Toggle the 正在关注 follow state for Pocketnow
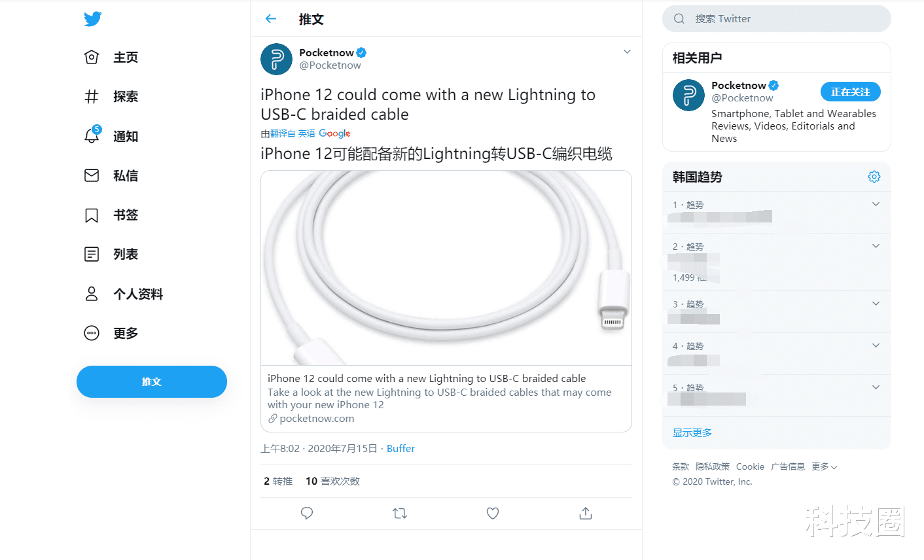 click(x=850, y=92)
